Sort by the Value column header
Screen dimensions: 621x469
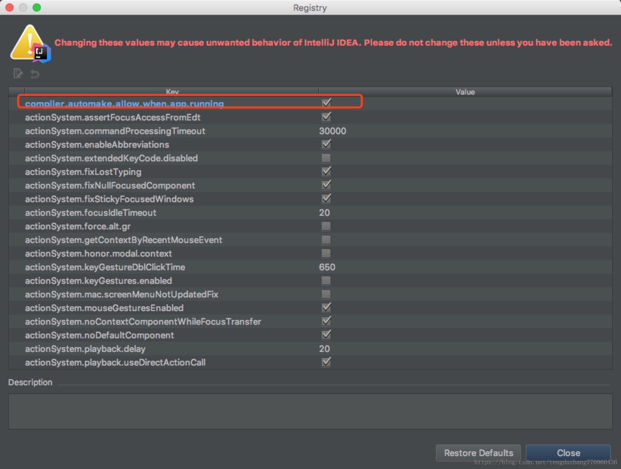(x=465, y=92)
